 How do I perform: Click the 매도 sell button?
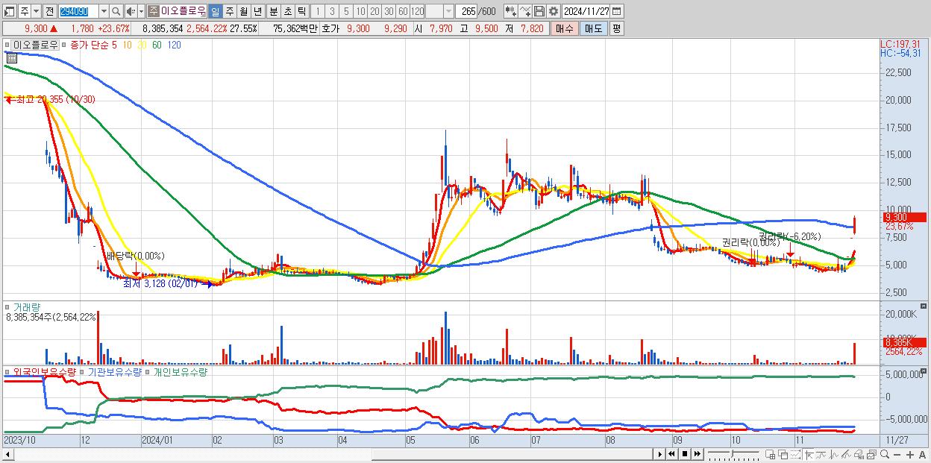[x=593, y=28]
